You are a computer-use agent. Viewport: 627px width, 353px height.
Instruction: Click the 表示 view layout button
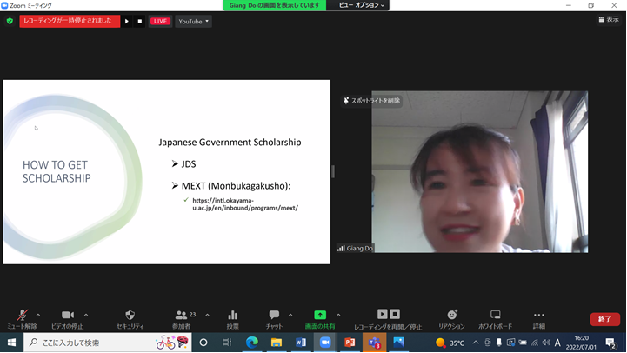click(x=609, y=19)
